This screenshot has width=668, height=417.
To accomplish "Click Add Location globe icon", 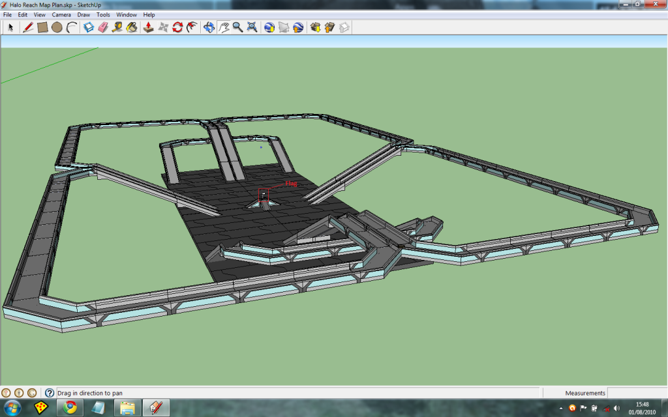I will coord(269,27).
